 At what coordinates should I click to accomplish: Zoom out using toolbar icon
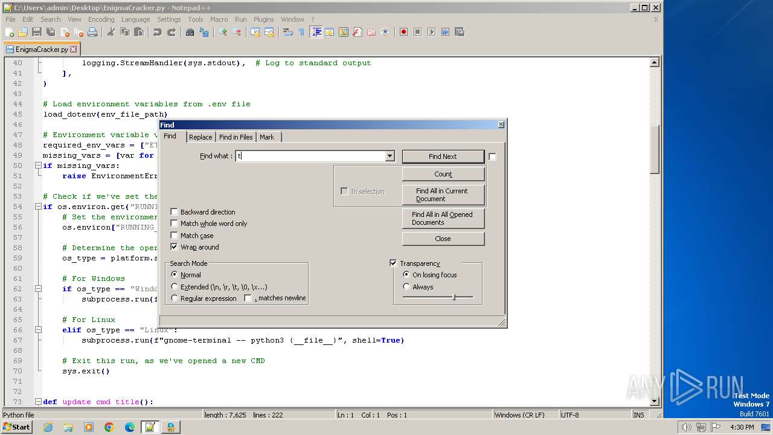coord(237,32)
